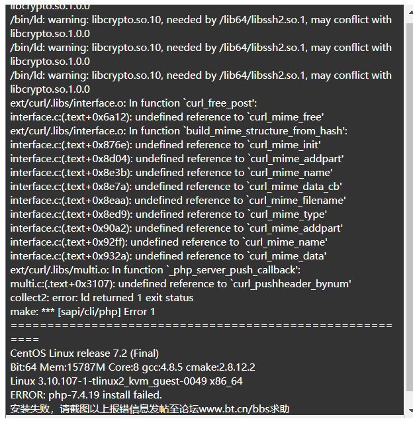This screenshot has height=421, width=413.
Task: Click the 'ERROR: php-7.4.19 install failed.' line
Action: click(86, 395)
